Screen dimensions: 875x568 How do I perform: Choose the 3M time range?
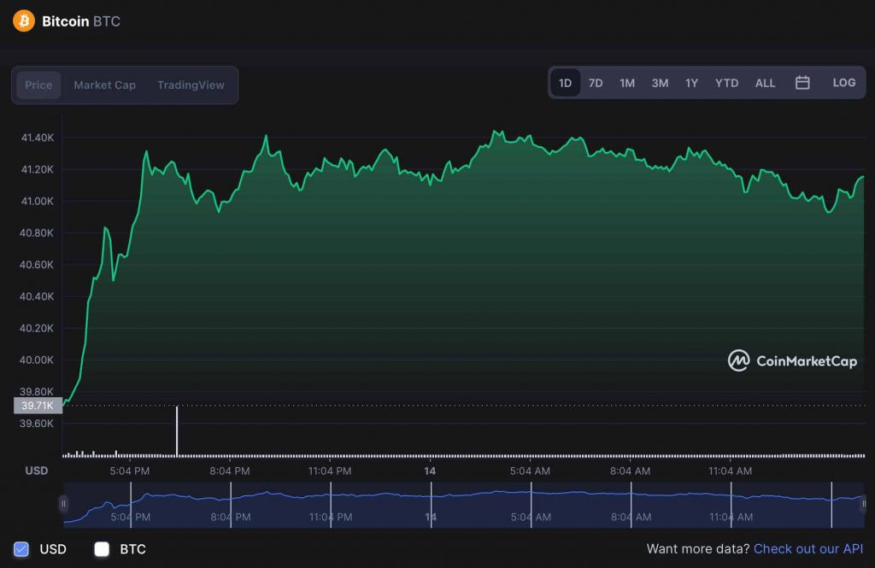coord(660,83)
